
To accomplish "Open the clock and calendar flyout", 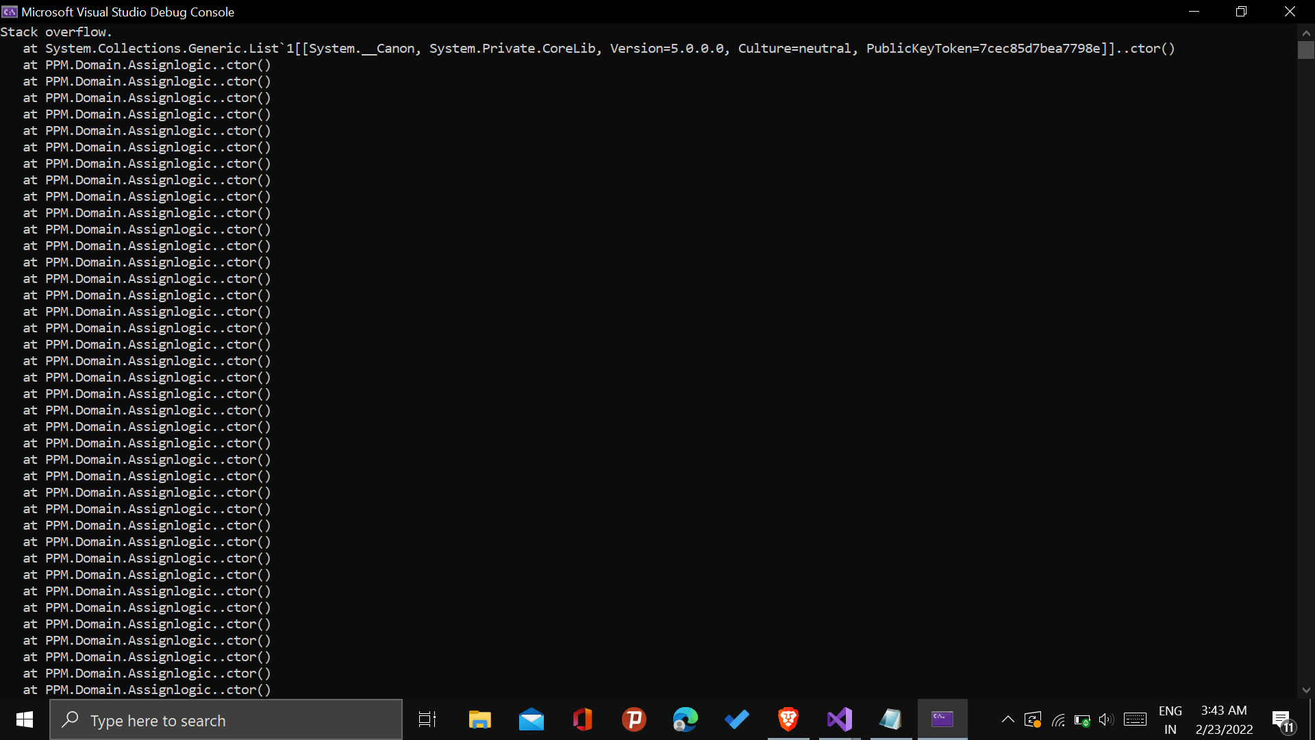I will click(1224, 720).
